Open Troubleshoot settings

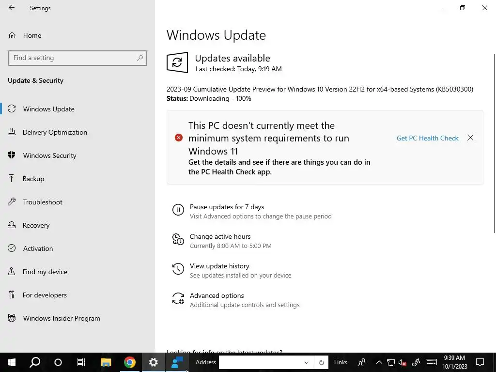click(43, 202)
